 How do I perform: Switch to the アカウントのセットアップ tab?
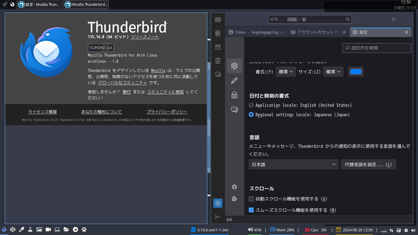pyautogui.click(x=318, y=32)
